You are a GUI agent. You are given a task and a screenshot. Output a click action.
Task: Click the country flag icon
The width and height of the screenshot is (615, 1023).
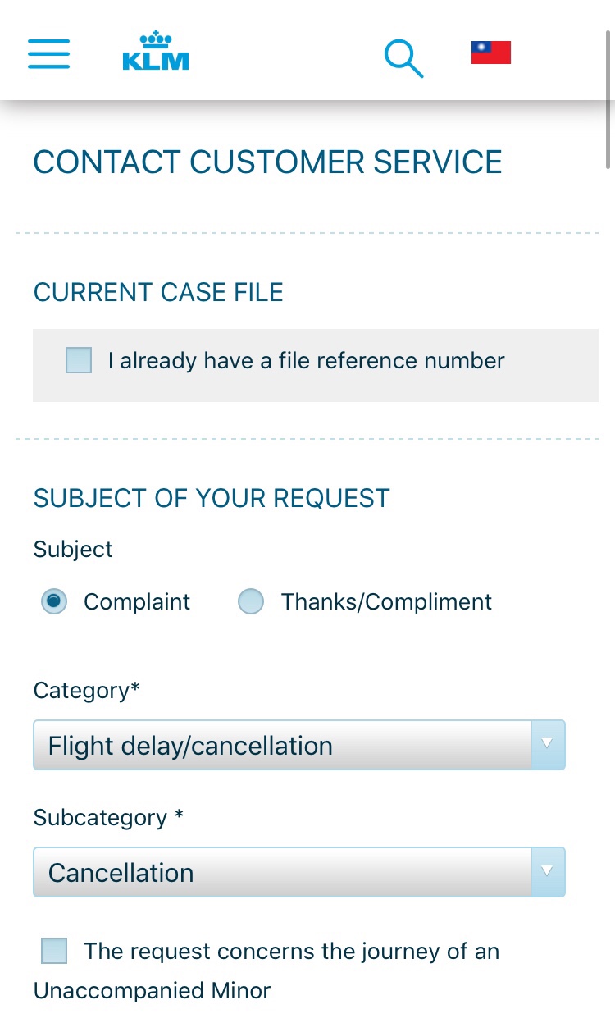490,53
